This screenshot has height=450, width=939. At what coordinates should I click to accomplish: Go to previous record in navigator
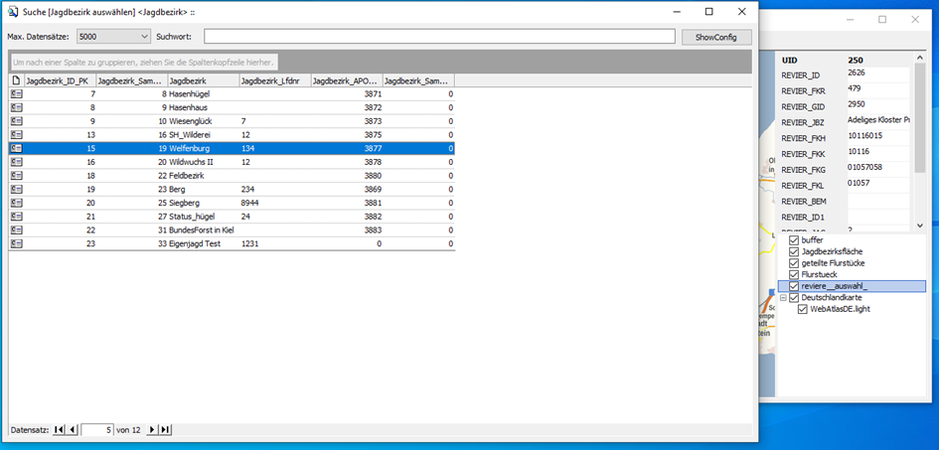click(x=72, y=429)
